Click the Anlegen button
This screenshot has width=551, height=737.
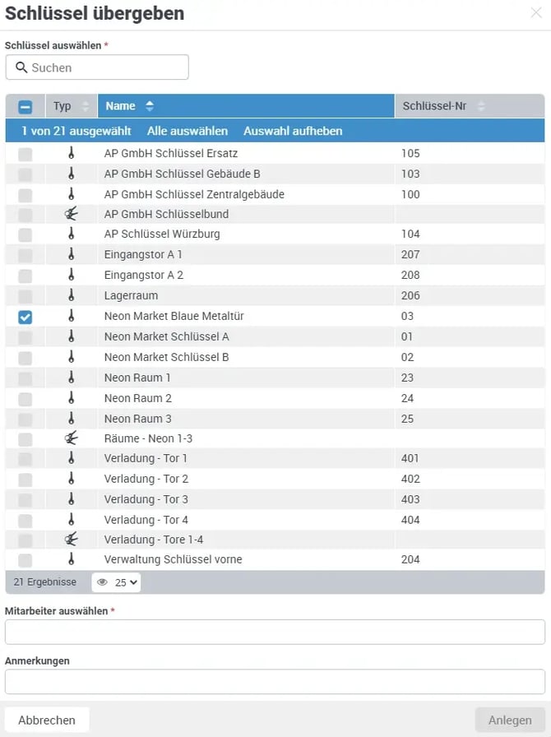click(510, 720)
